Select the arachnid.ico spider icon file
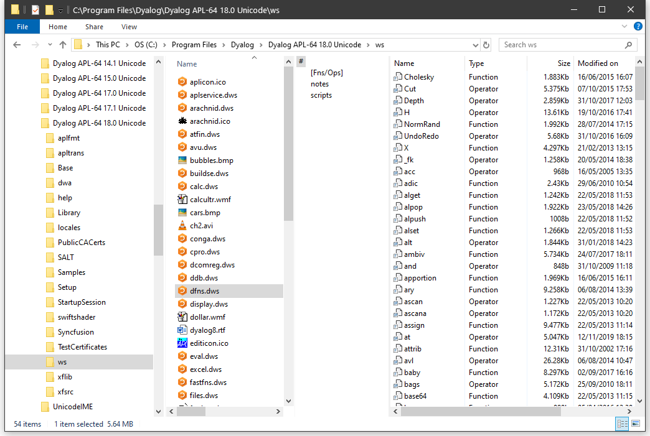Screen dimensions: 650x436 [182, 121]
